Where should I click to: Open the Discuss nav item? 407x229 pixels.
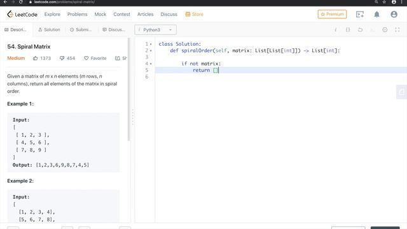169,14
